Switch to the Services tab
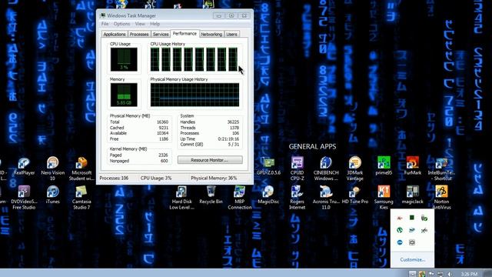 tap(161, 34)
